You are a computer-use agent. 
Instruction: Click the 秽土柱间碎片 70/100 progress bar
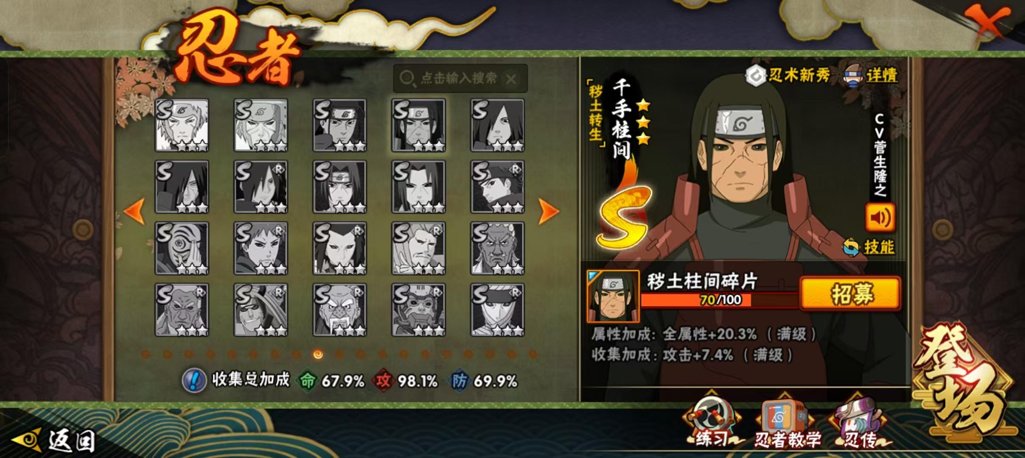coord(719,300)
